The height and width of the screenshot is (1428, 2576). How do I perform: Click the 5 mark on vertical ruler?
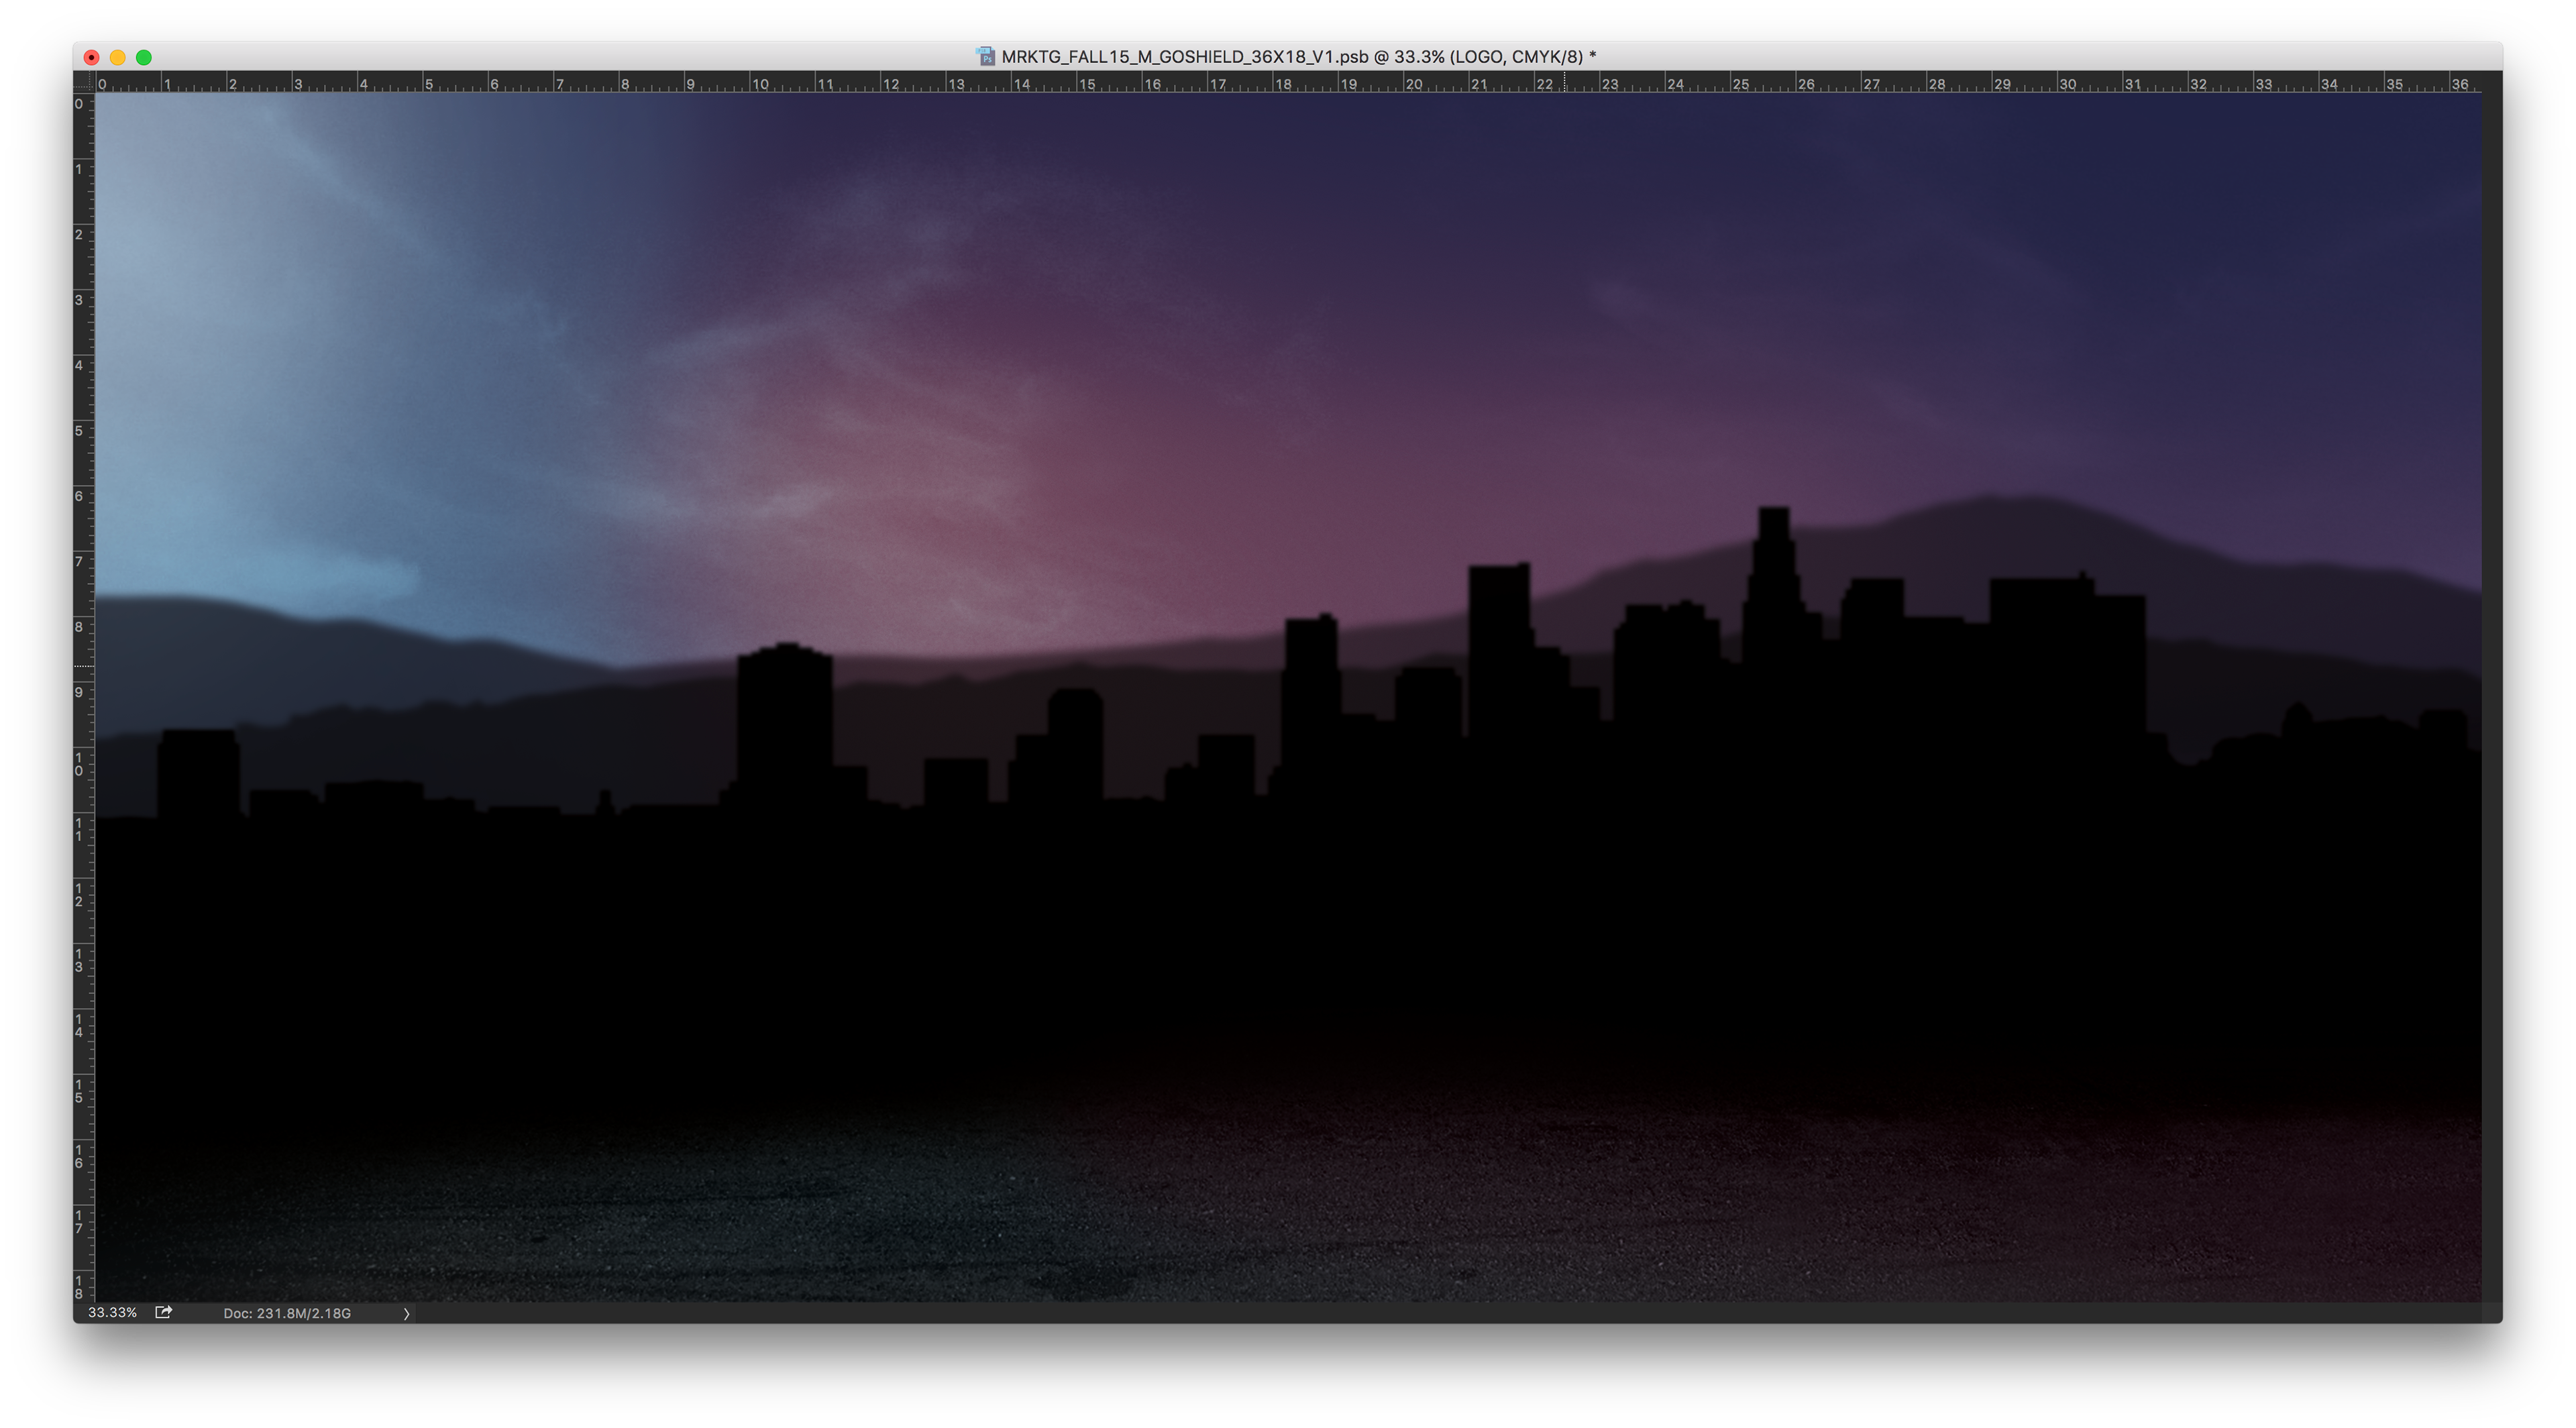point(79,431)
